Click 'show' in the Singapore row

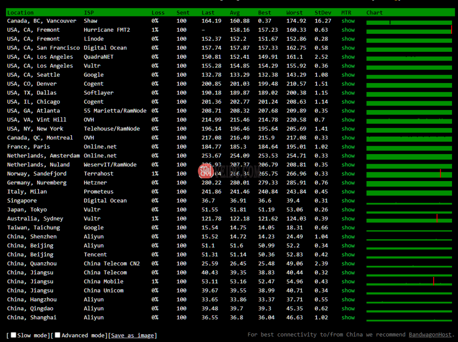coord(348,200)
